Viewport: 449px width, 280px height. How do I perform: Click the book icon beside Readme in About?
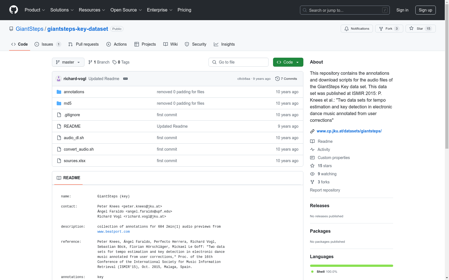[312, 141]
